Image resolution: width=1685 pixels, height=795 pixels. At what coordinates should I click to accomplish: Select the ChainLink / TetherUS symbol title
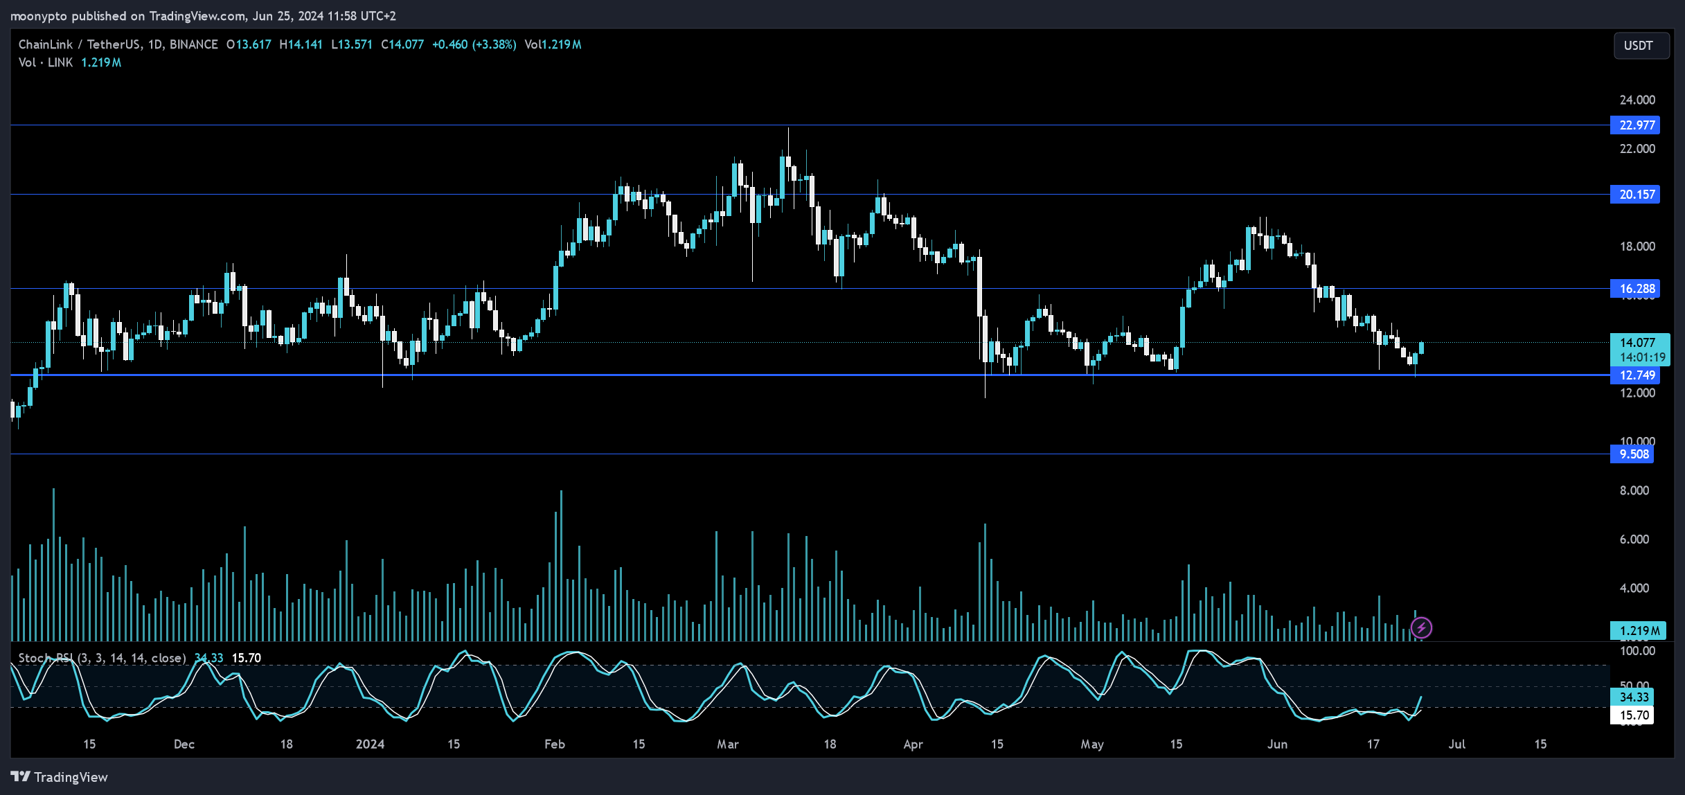coord(118,44)
